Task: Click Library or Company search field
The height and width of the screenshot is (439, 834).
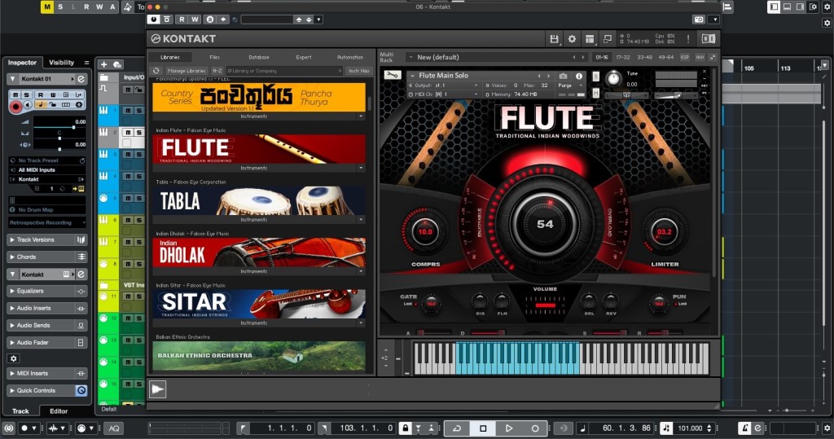Action: [x=284, y=71]
